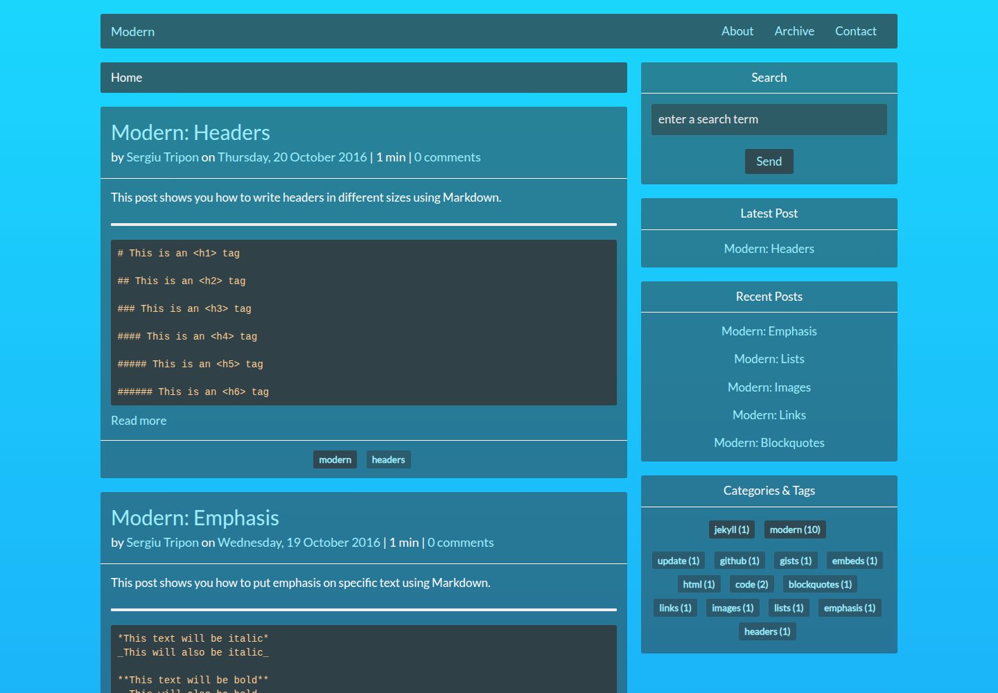Click author Sergiu Tripon on Emphasis post
Viewport: 998px width, 693px height.
162,543
